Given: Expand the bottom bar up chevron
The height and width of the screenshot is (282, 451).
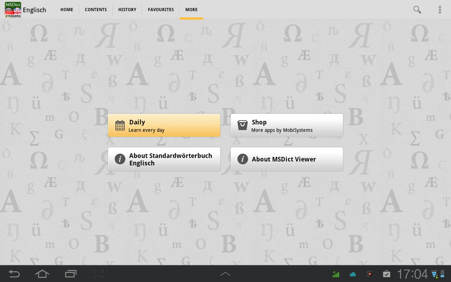Looking at the screenshot, I should click(x=225, y=274).
